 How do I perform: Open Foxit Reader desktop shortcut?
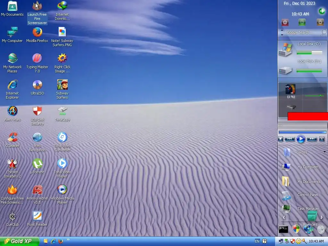point(37,218)
